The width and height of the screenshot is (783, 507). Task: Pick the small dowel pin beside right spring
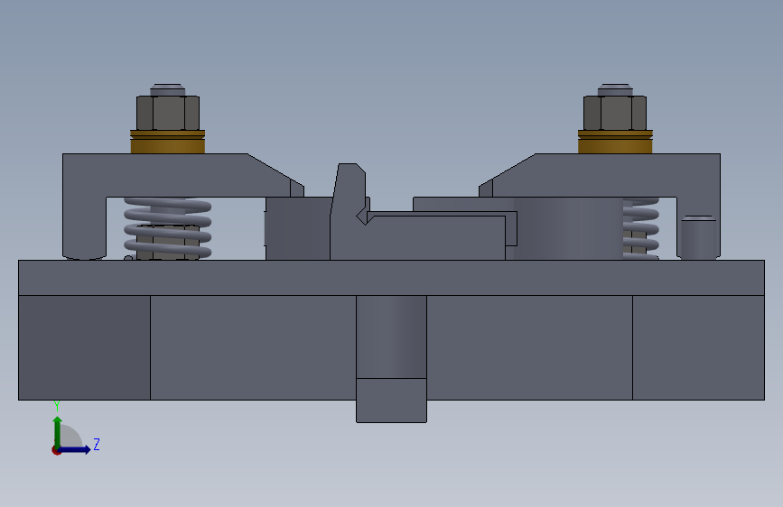click(x=698, y=237)
